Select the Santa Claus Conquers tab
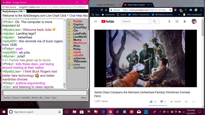The image size is (205, 115). (x=137, y=5)
